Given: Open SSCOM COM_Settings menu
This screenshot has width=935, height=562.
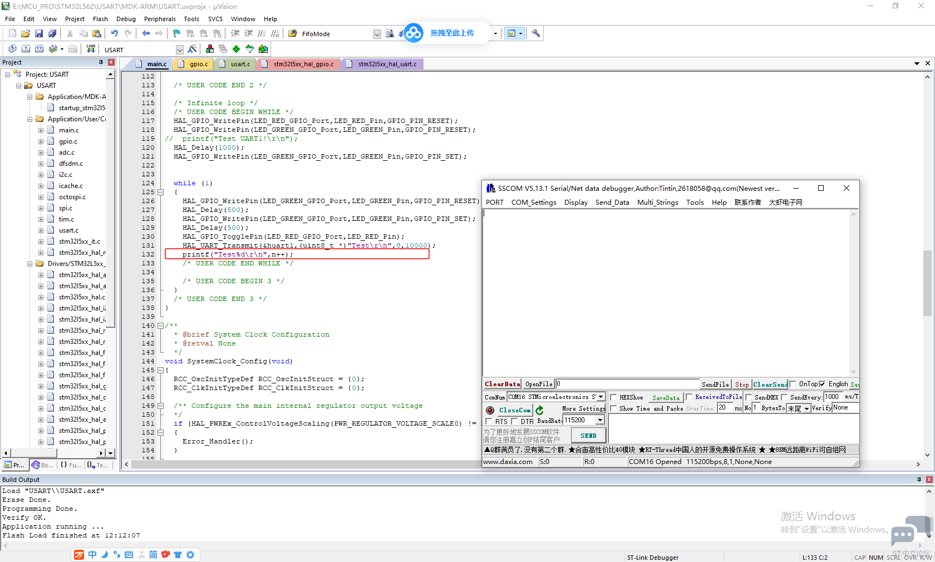Looking at the screenshot, I should click(533, 203).
